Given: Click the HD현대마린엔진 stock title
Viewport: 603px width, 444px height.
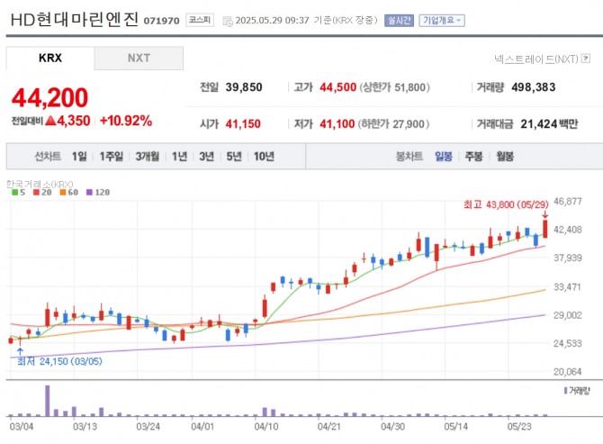Looking at the screenshot, I should pos(74,20).
